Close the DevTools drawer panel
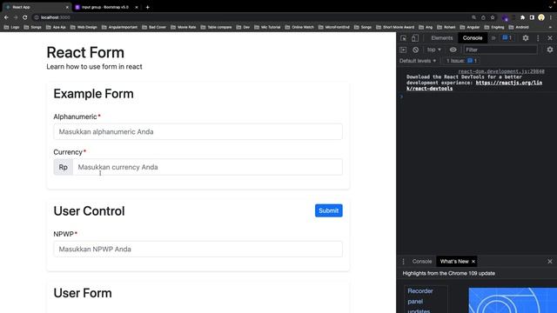 (550, 262)
